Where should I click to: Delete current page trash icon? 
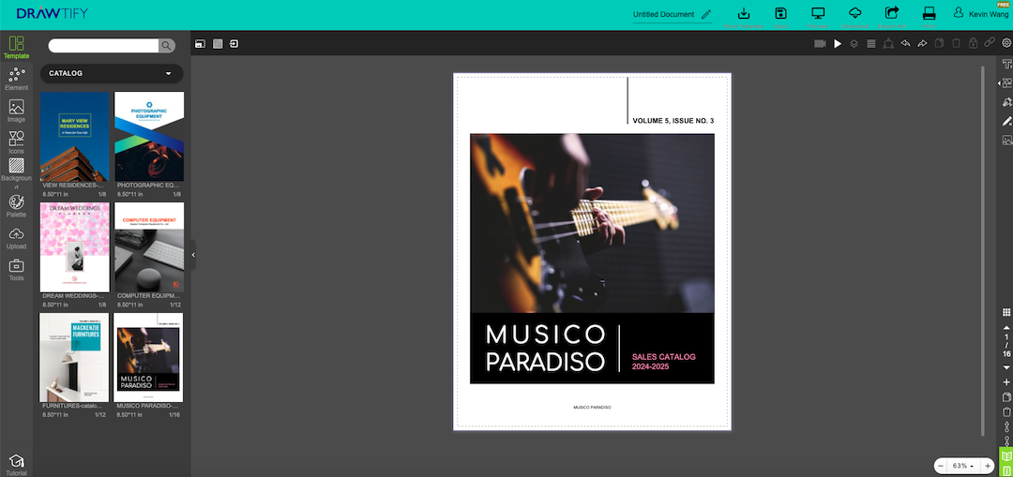[1005, 411]
